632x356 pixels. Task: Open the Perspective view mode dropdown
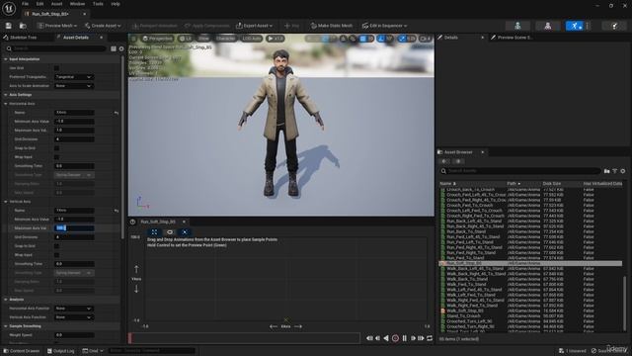pos(157,39)
